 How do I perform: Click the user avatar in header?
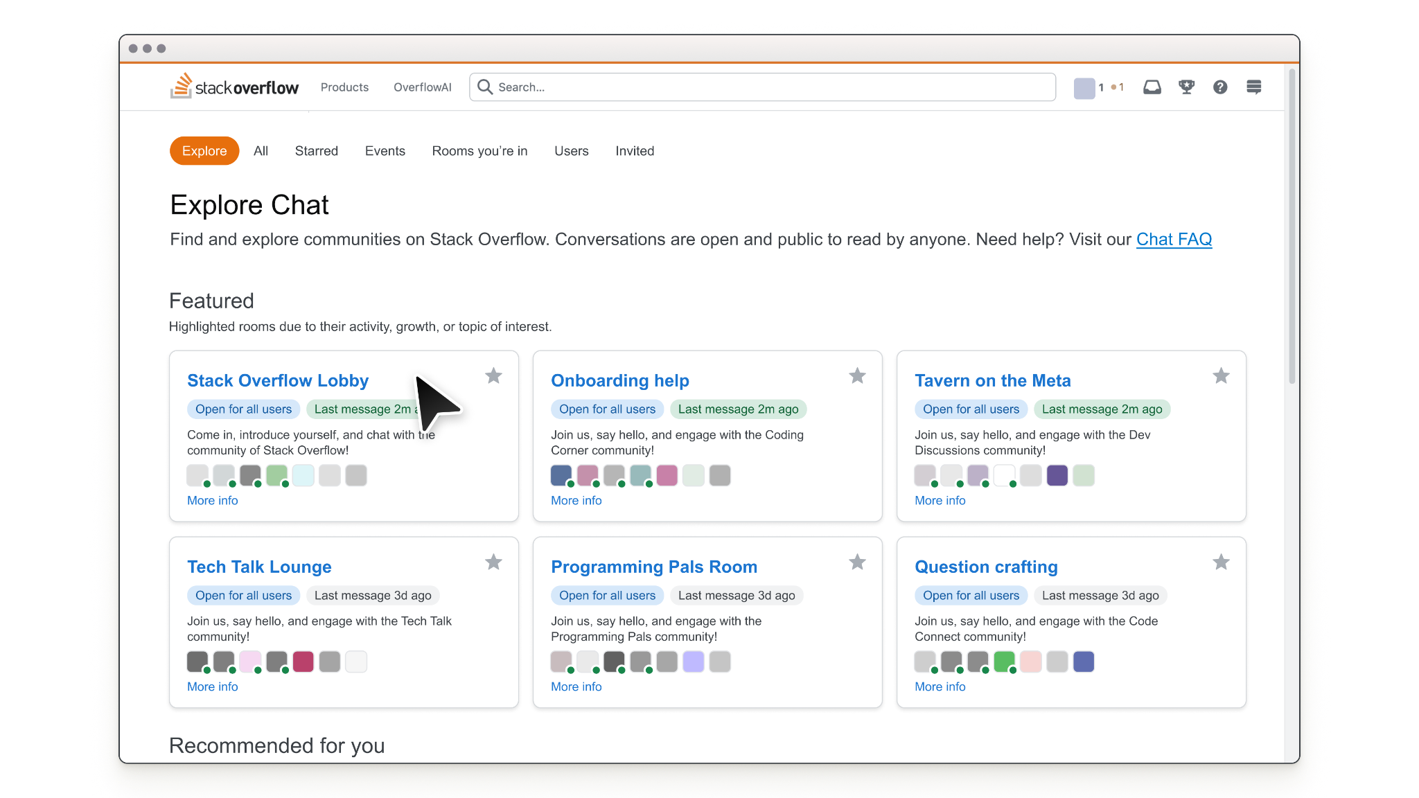tap(1084, 88)
